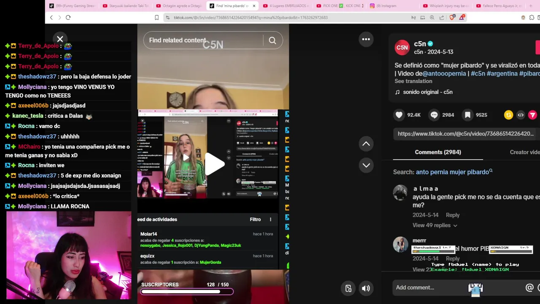Go to the next video with the down arrow
Image resolution: width=540 pixels, height=304 pixels.
366,165
